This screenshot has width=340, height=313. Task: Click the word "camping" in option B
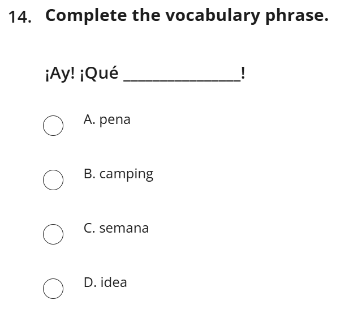coord(126,174)
